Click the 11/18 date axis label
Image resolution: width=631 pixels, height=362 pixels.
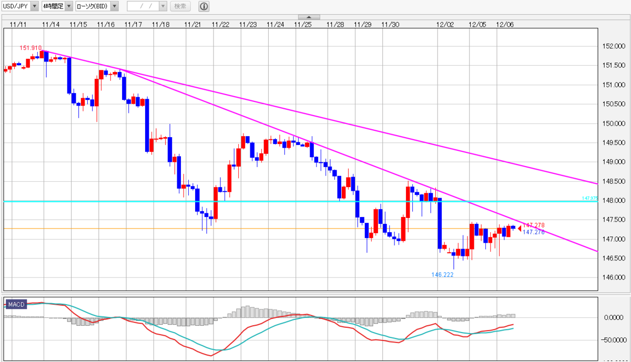(x=160, y=24)
